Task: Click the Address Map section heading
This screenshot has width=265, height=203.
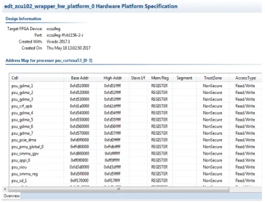Action: point(49,60)
